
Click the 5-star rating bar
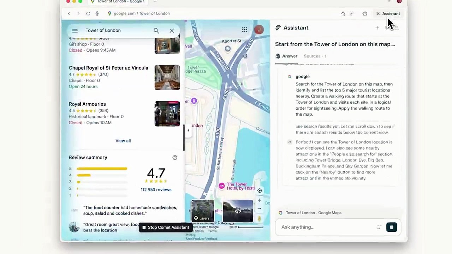102,169
